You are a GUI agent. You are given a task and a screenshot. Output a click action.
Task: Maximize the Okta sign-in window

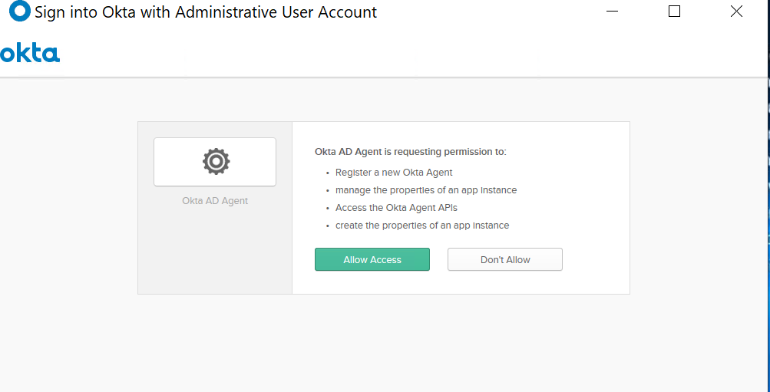click(674, 12)
